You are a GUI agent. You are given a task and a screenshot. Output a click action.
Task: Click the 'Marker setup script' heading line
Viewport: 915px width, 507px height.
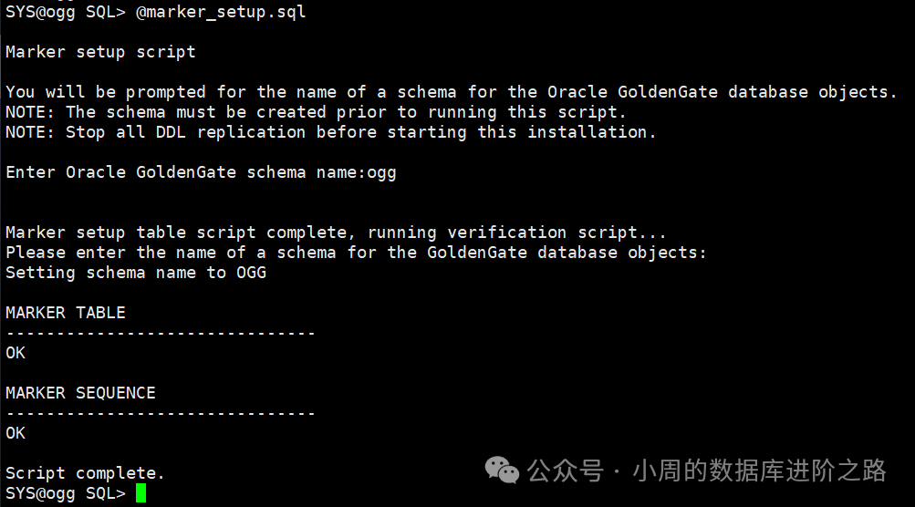pyautogui.click(x=100, y=52)
